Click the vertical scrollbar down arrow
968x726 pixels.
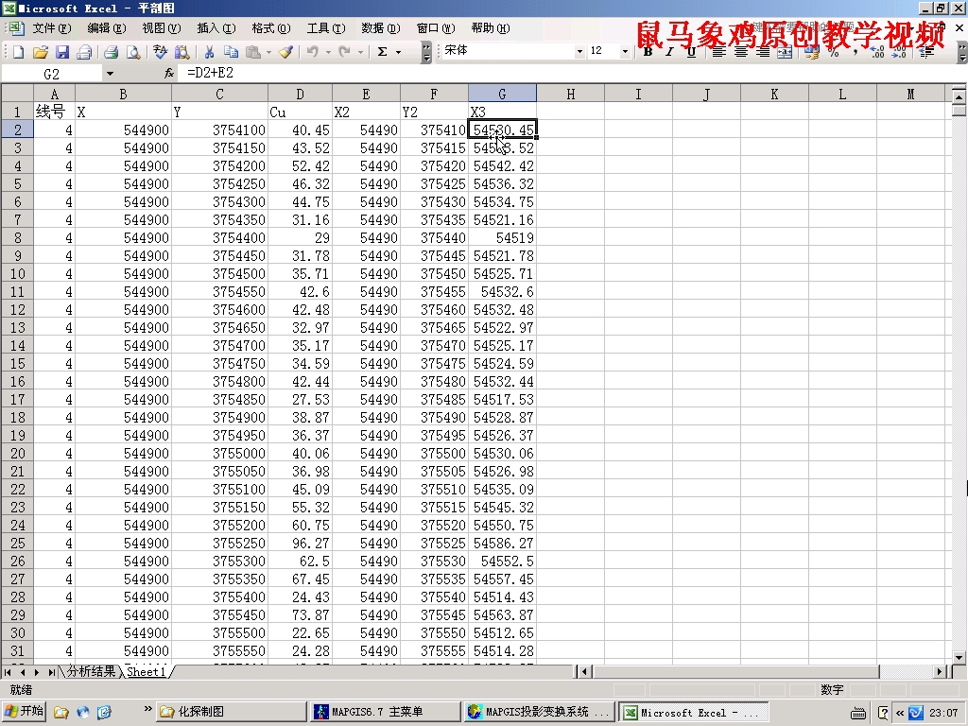click(959, 658)
